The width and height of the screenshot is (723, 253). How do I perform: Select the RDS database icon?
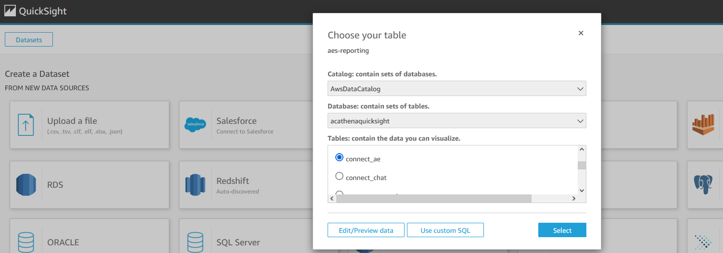26,185
